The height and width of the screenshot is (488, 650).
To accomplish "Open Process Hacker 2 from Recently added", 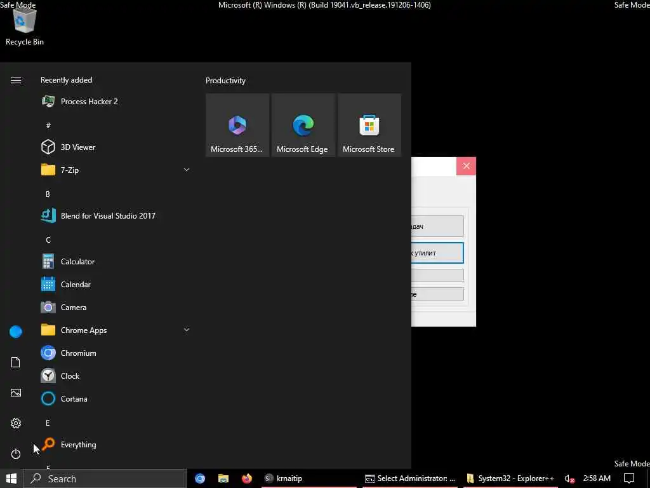I will tap(114, 101).
